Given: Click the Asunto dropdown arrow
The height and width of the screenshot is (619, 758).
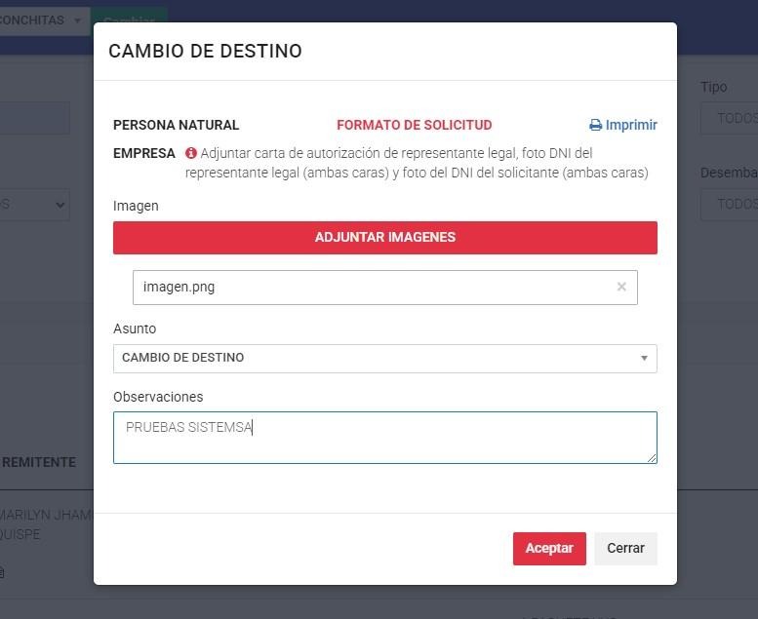Looking at the screenshot, I should click(x=644, y=358).
